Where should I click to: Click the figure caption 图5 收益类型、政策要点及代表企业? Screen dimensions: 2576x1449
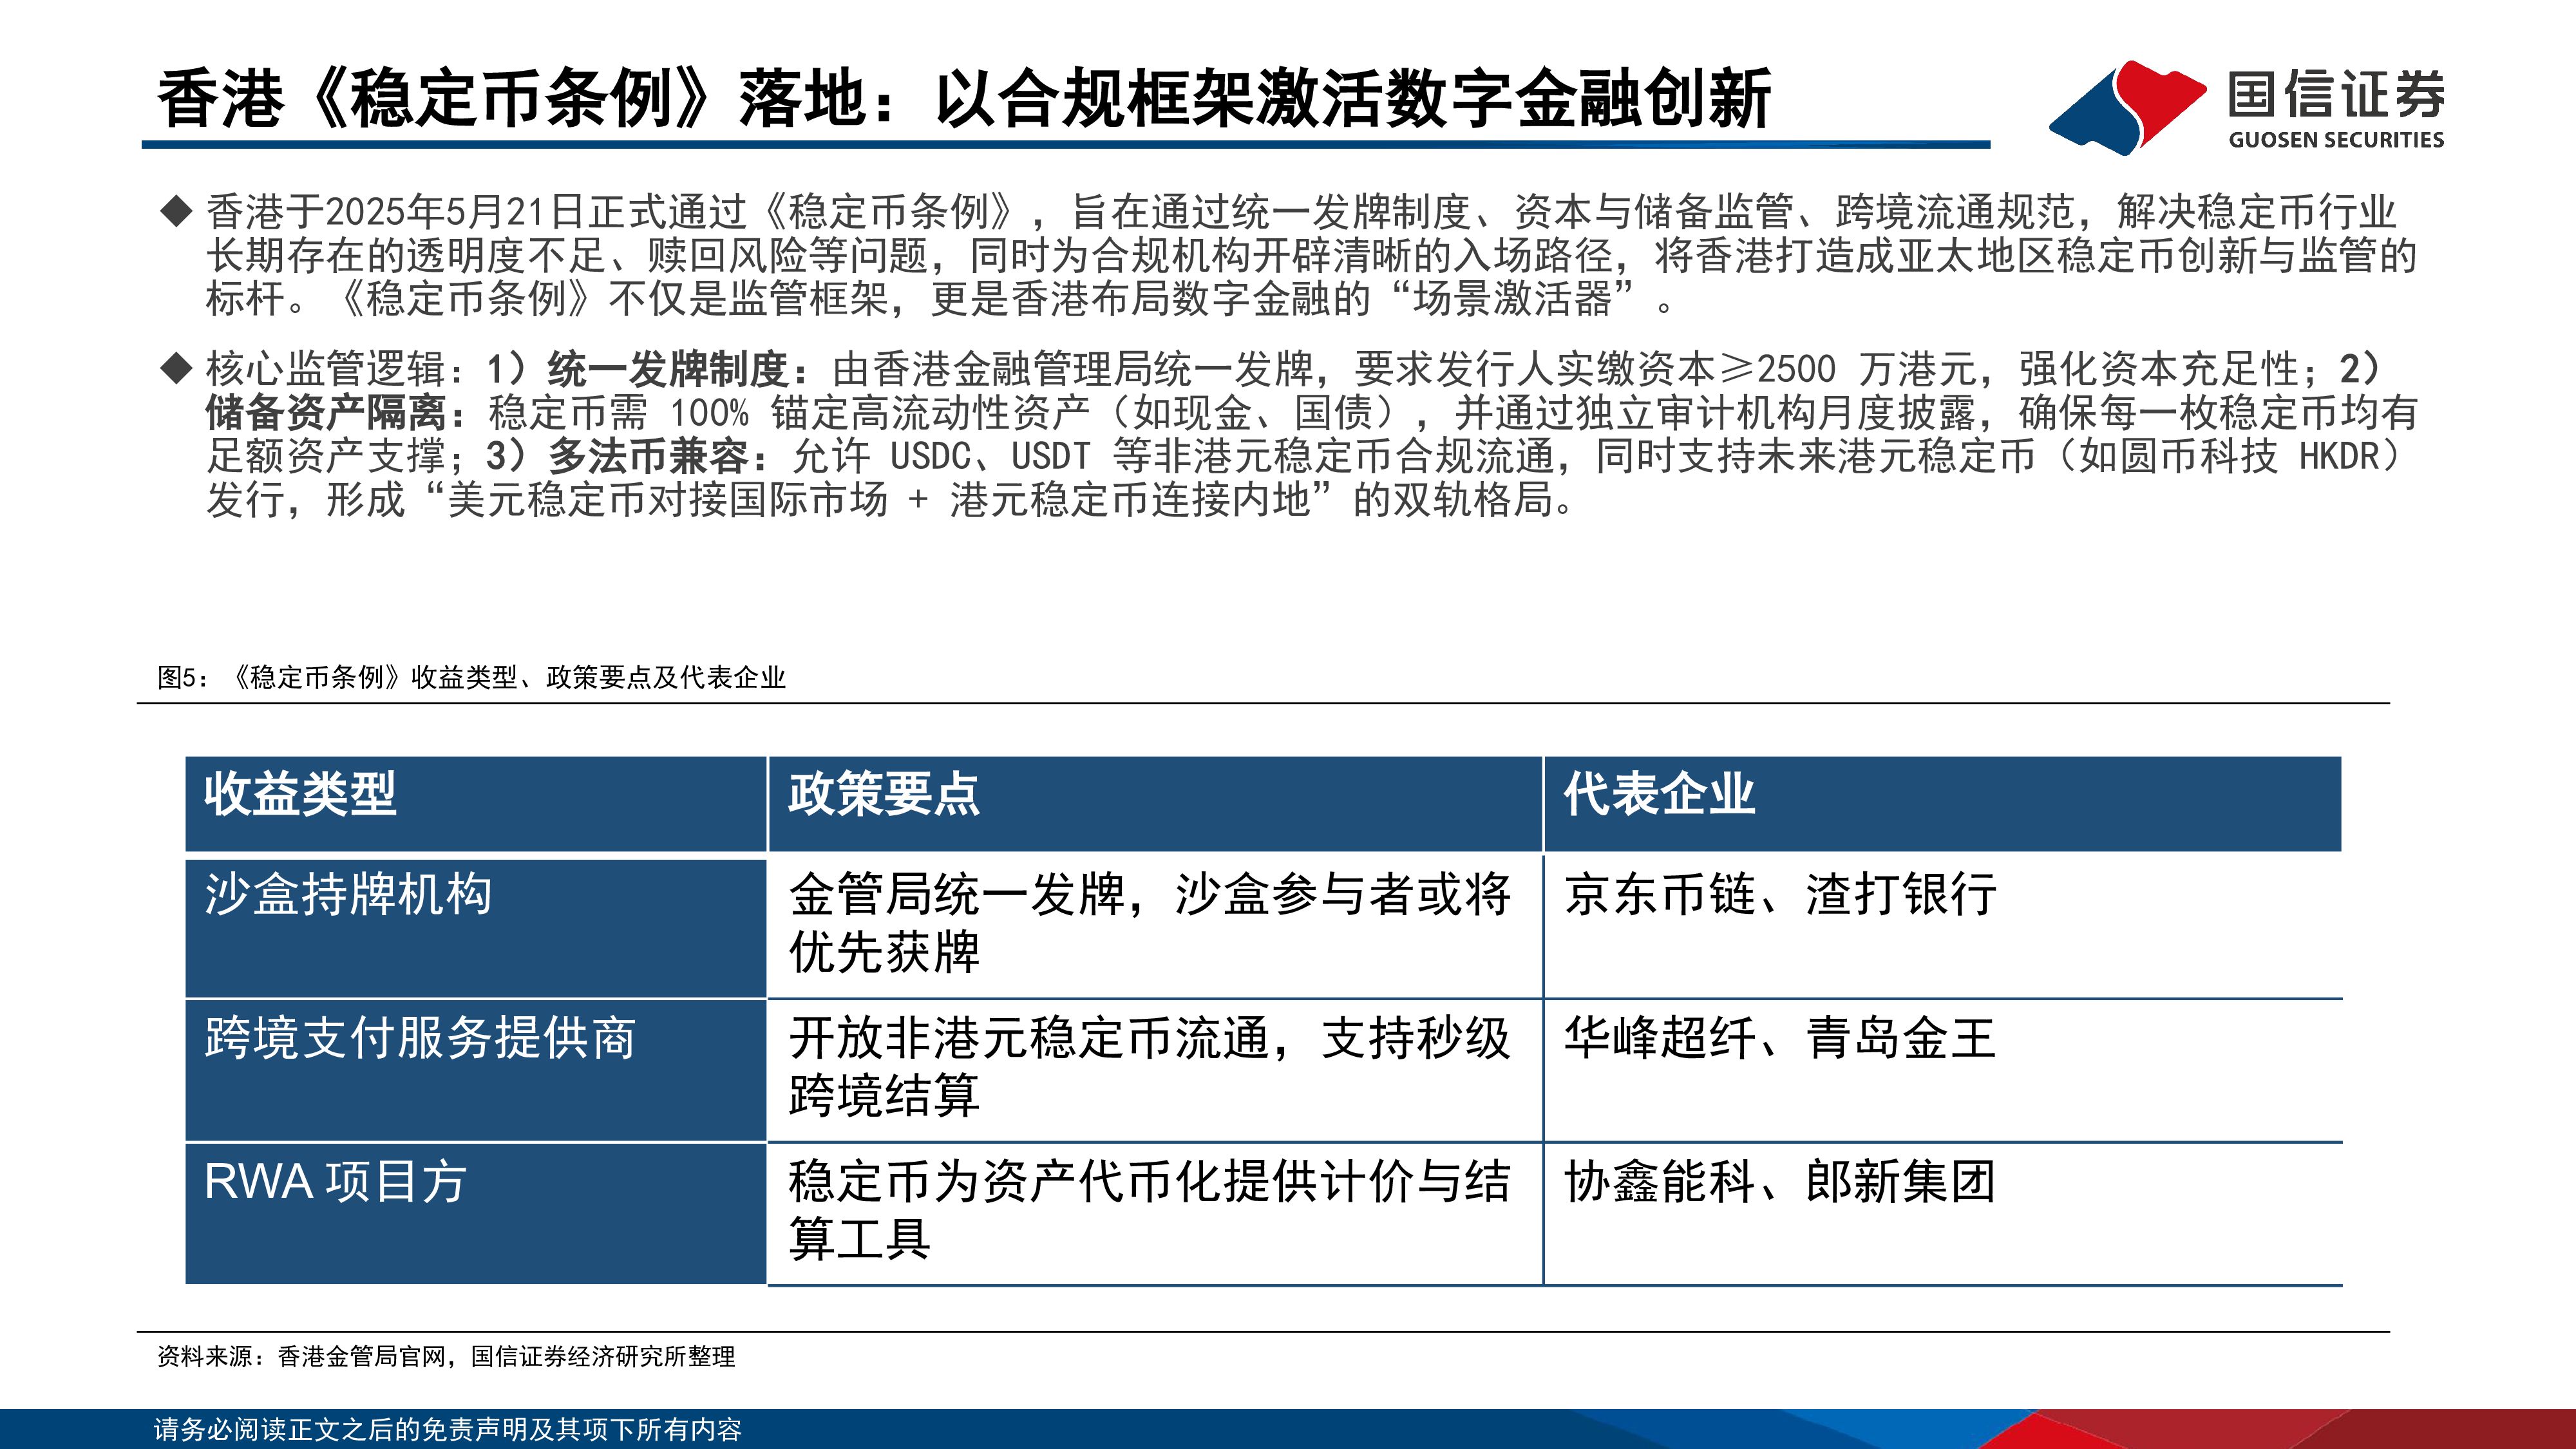tap(471, 677)
